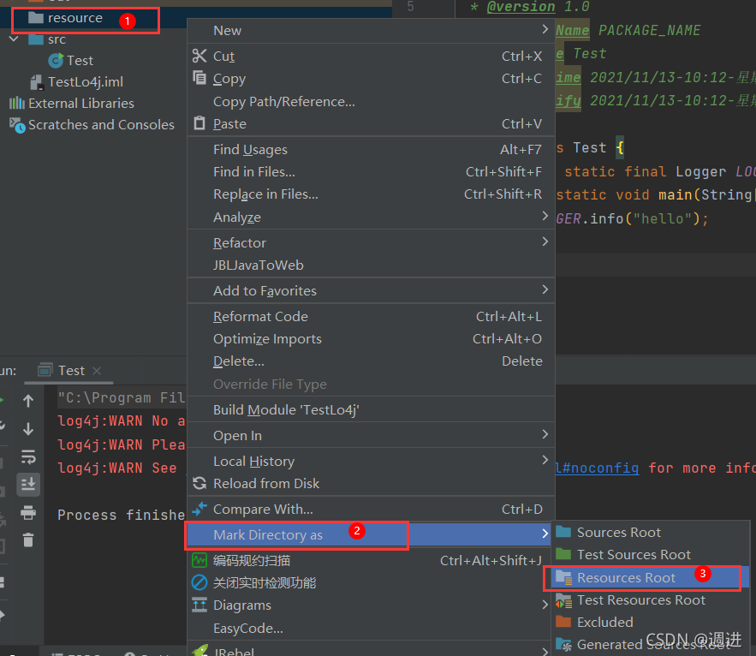Click the External Libraries icon
Screen dimensions: 756x656
point(17,104)
